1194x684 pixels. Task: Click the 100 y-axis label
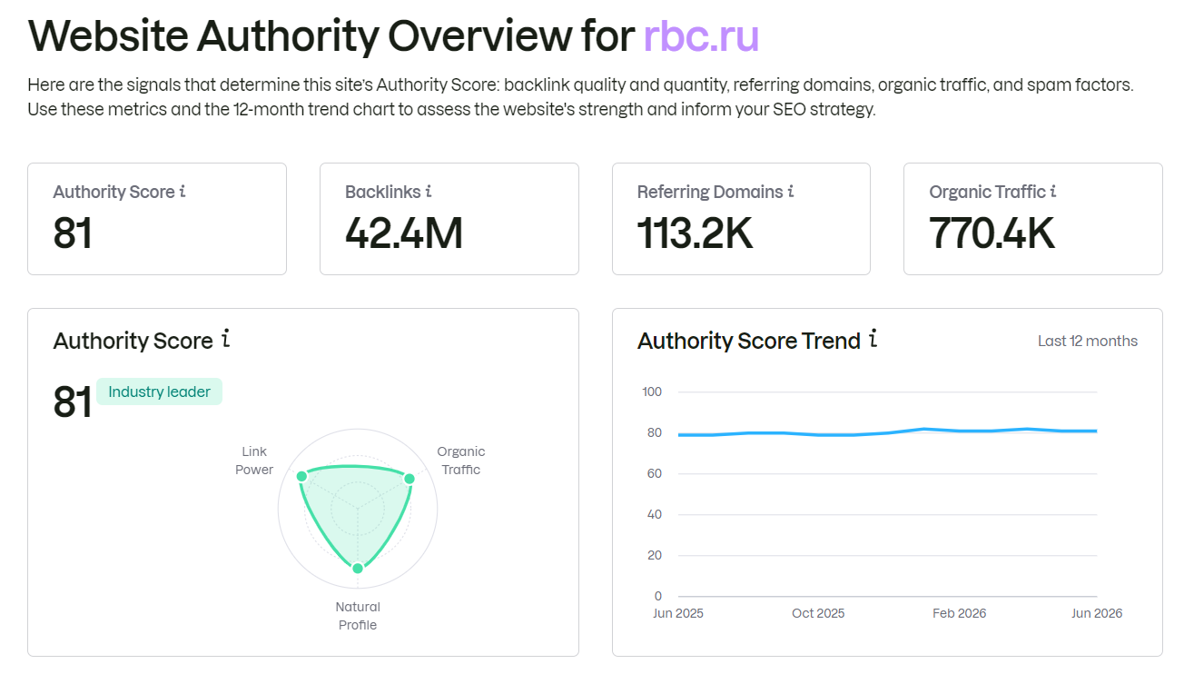click(x=652, y=392)
